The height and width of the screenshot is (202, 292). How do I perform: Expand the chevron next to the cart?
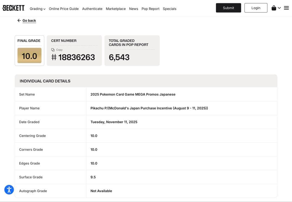(279, 8)
